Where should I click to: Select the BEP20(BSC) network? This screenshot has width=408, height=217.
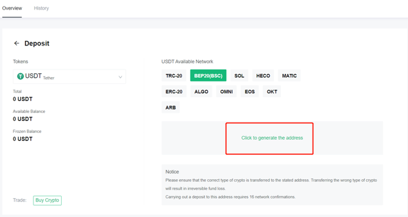pyautogui.click(x=208, y=75)
